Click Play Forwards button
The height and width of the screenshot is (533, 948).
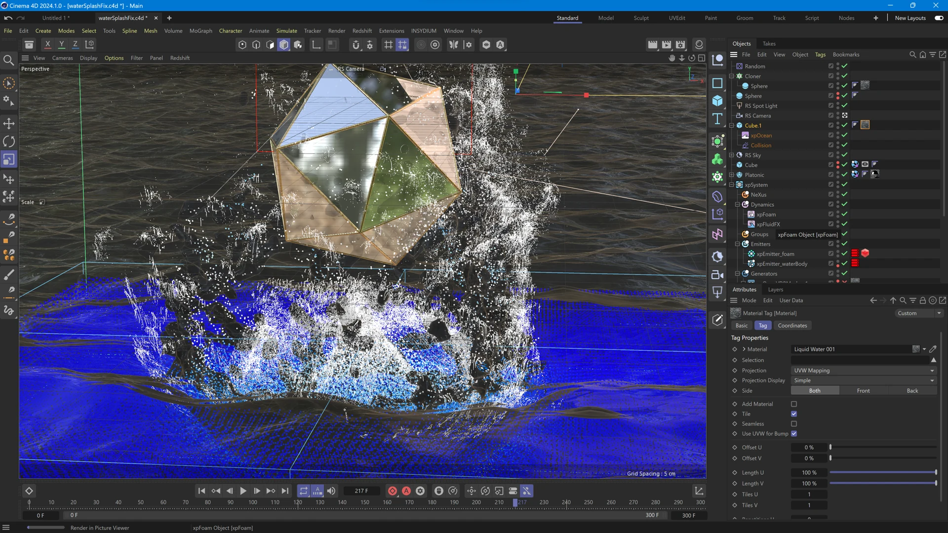coord(243,491)
